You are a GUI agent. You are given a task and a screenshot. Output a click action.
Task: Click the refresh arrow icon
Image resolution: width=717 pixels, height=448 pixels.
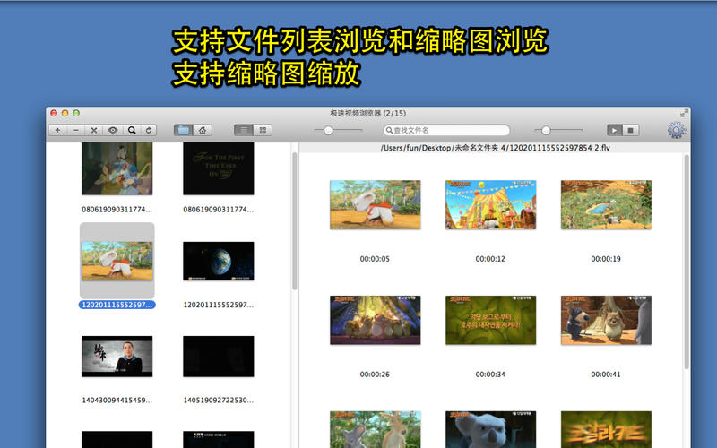(149, 130)
